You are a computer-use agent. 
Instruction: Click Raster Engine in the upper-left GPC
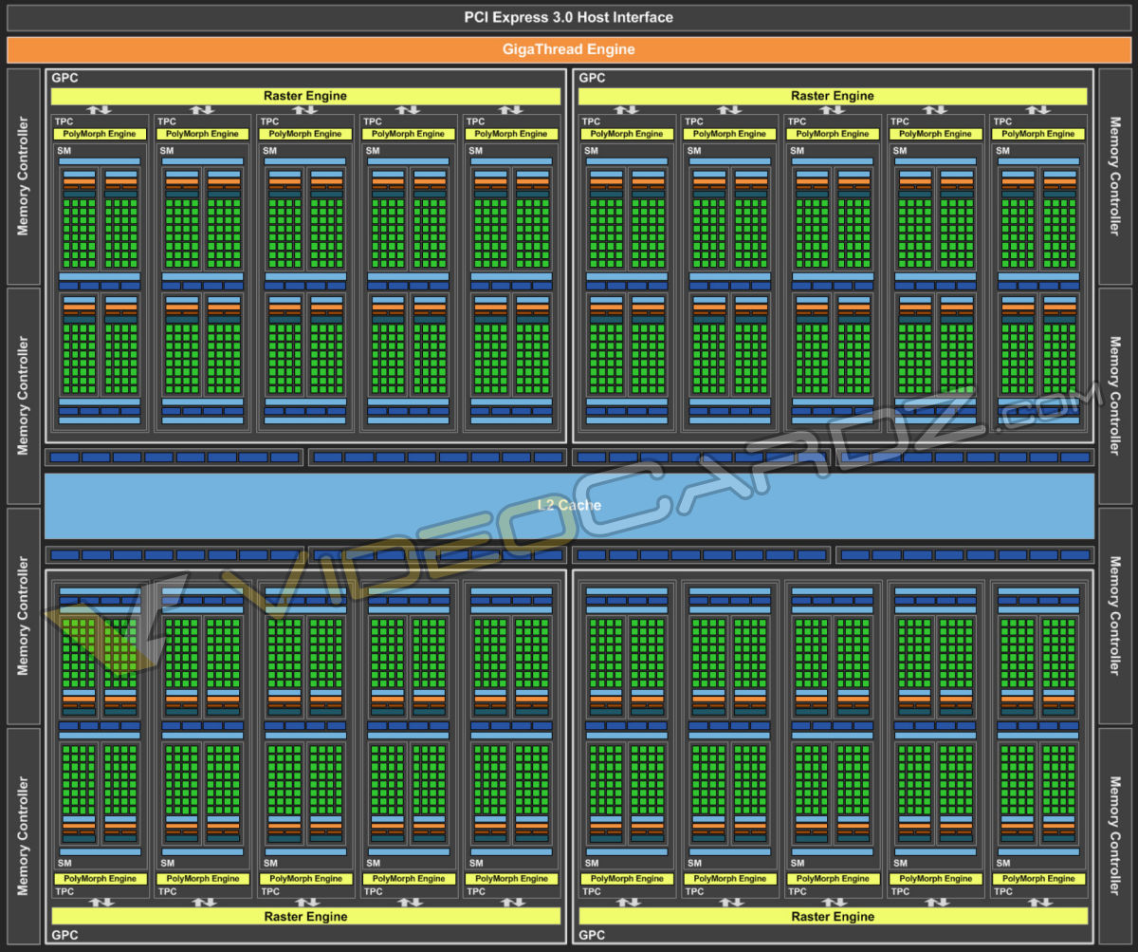(304, 96)
